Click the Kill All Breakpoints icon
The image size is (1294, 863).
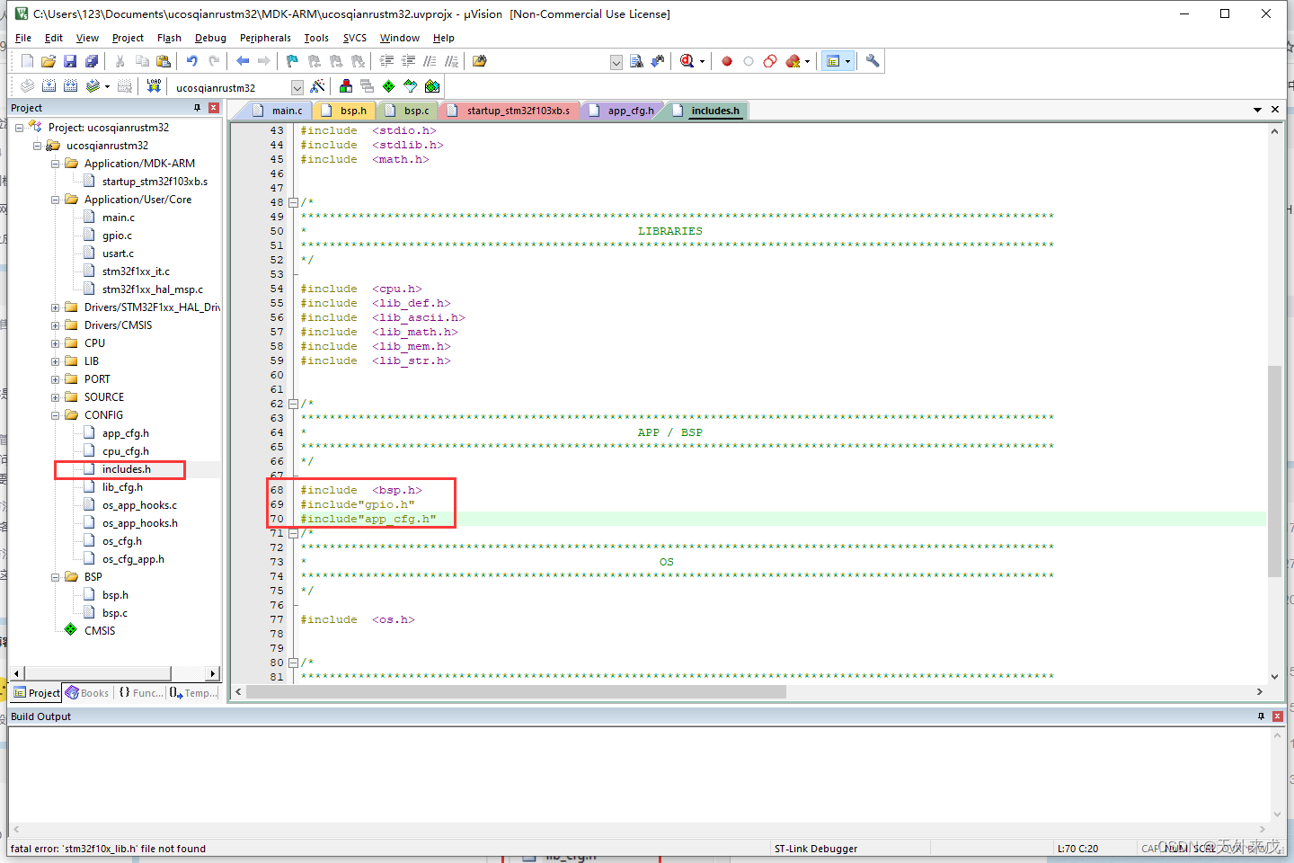click(793, 61)
